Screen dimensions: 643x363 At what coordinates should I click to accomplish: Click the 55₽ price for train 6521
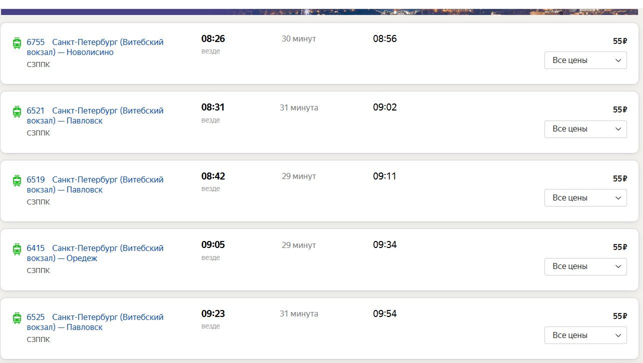coord(619,110)
